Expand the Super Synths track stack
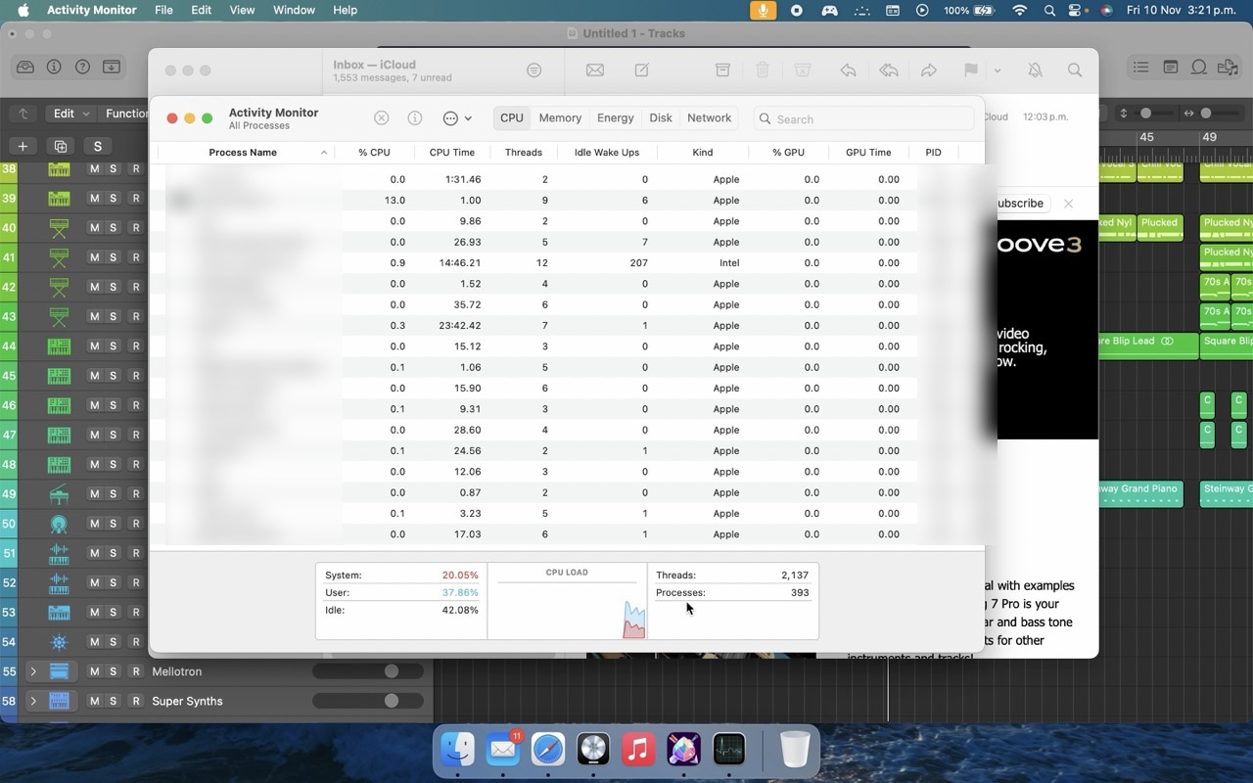1253x783 pixels. 35,701
